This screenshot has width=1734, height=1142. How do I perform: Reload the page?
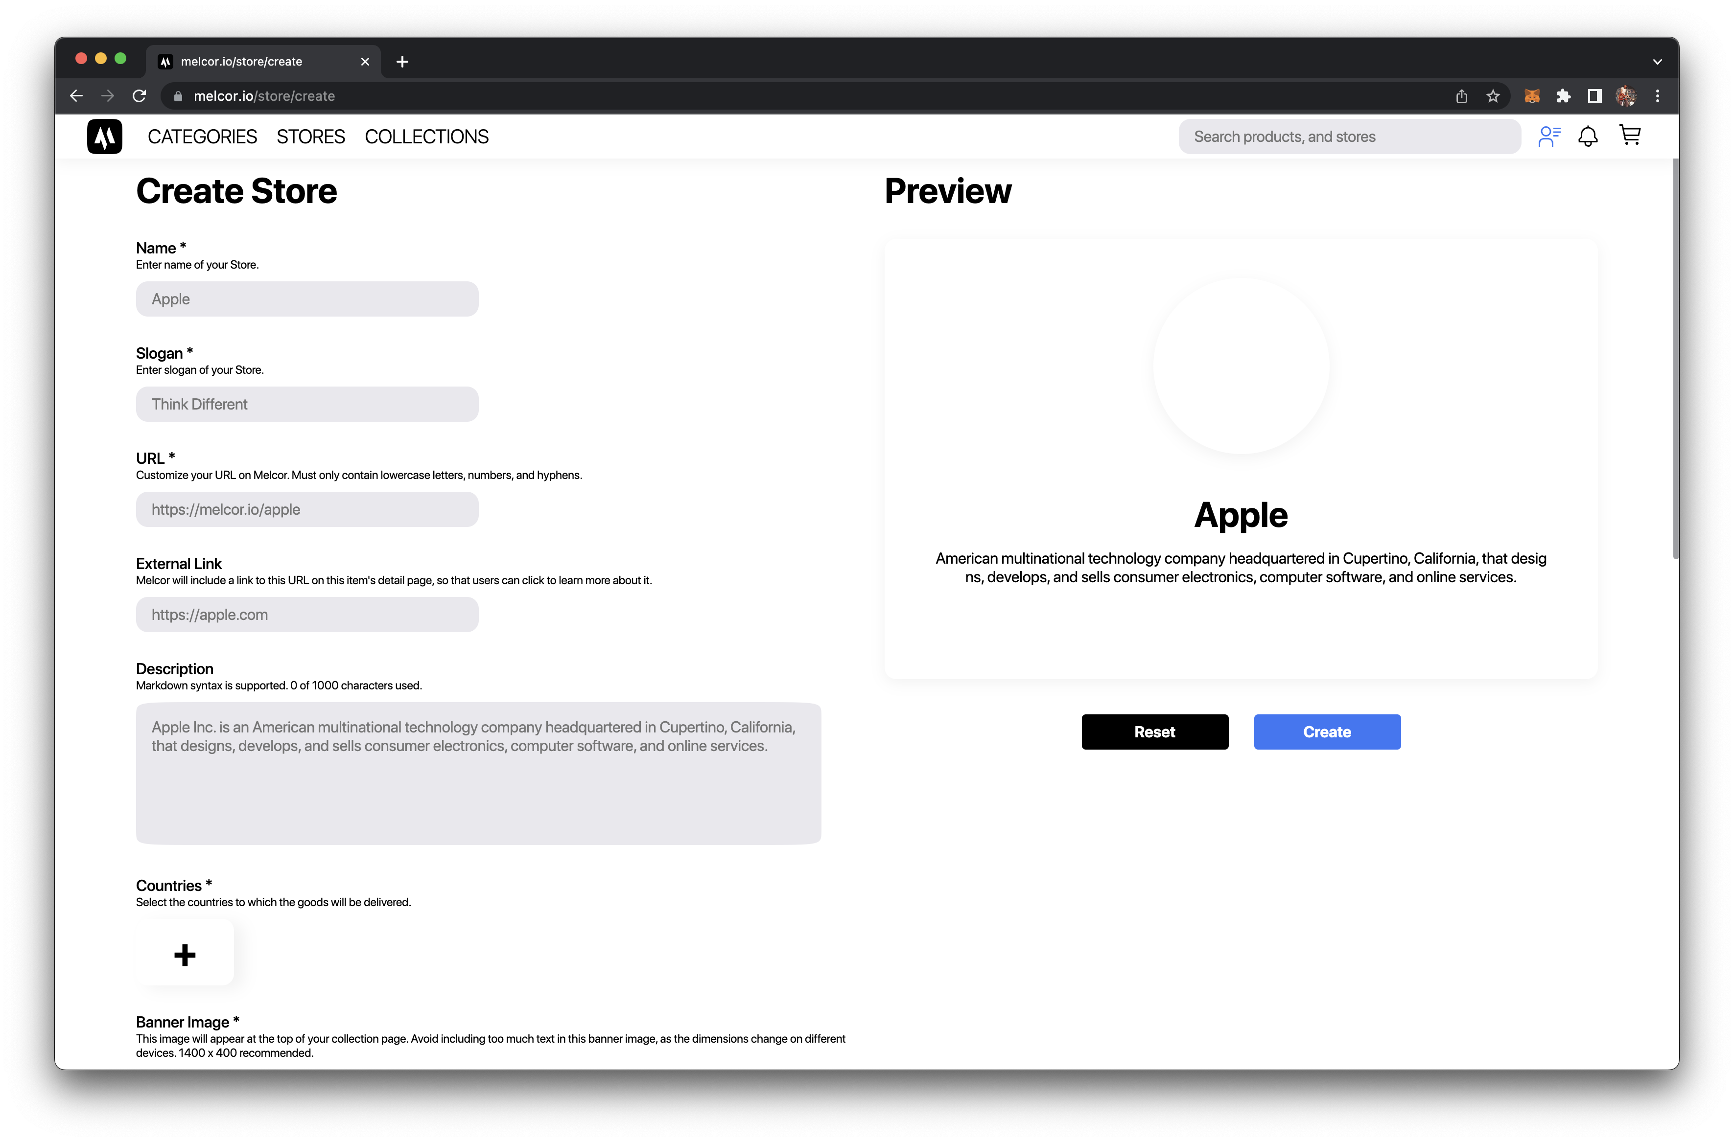pos(139,96)
